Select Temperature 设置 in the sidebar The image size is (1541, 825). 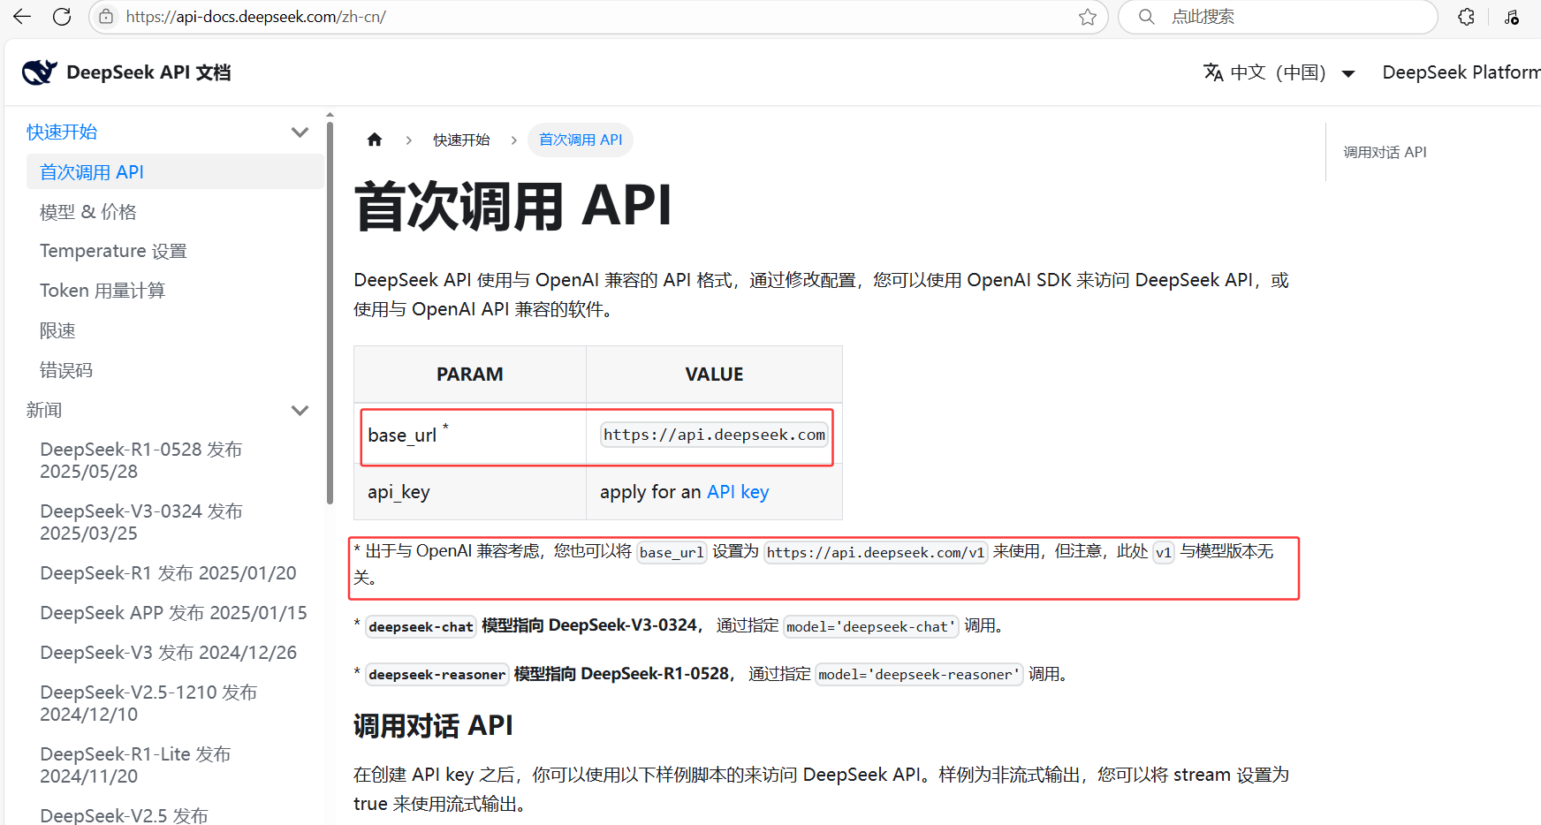pyautogui.click(x=113, y=252)
